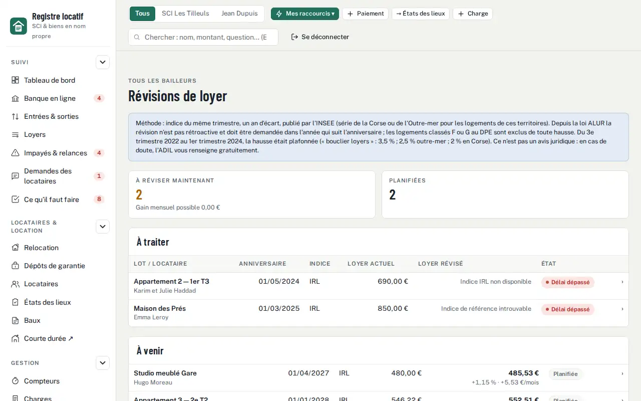Screen dimensions: 641x401
Task: Click the Relocation house icon
Action: pyautogui.click(x=15, y=248)
